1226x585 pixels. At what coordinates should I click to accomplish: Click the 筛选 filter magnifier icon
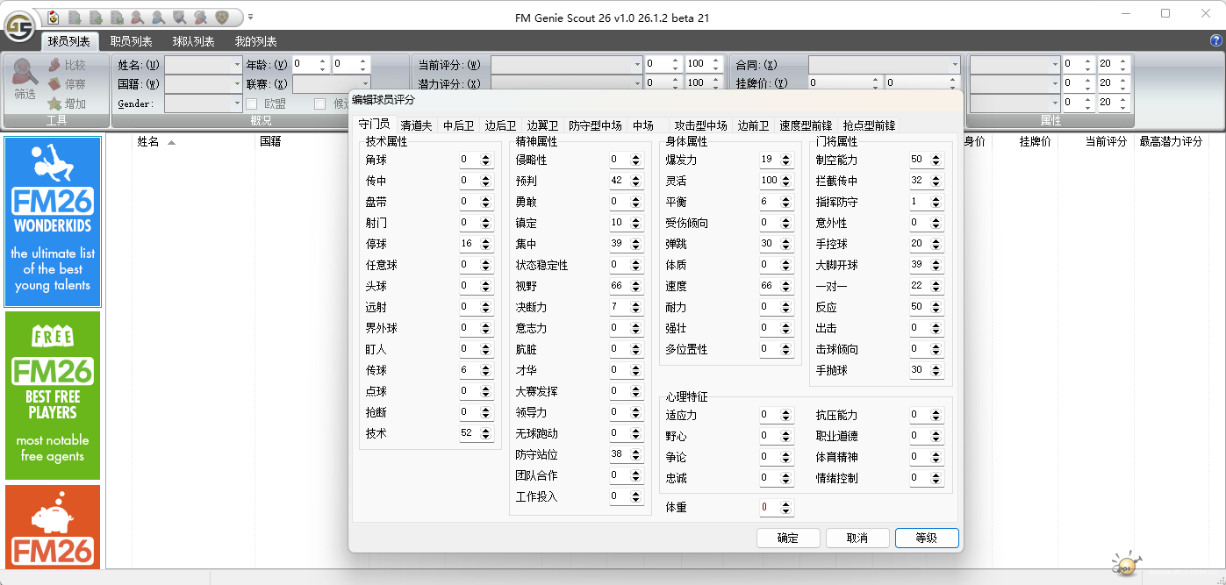point(25,74)
